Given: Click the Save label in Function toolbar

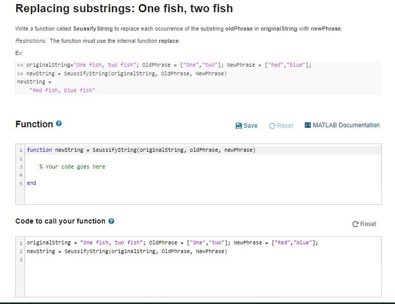Looking at the screenshot, I should pyautogui.click(x=250, y=126).
